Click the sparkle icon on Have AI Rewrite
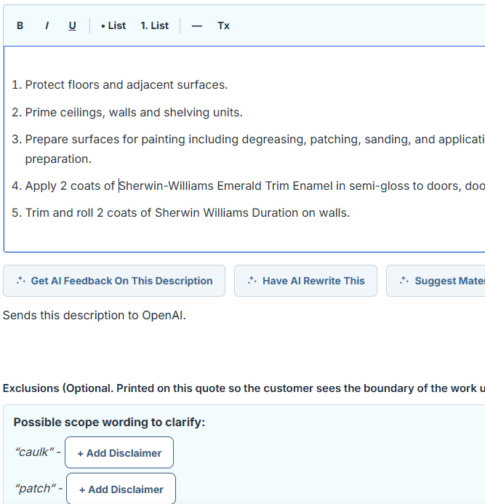This screenshot has height=504, width=485. point(252,281)
